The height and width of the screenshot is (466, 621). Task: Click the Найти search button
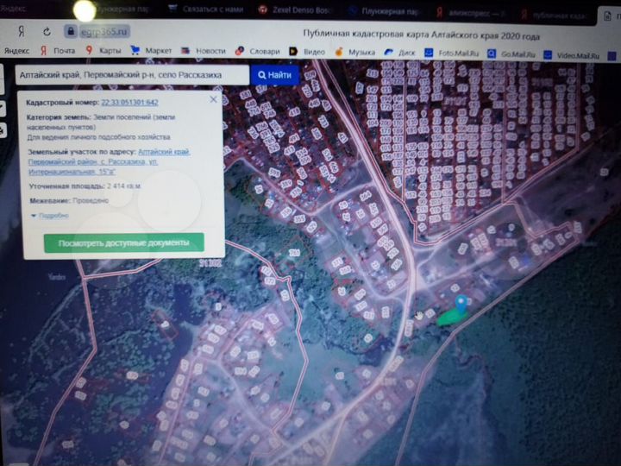tap(273, 75)
